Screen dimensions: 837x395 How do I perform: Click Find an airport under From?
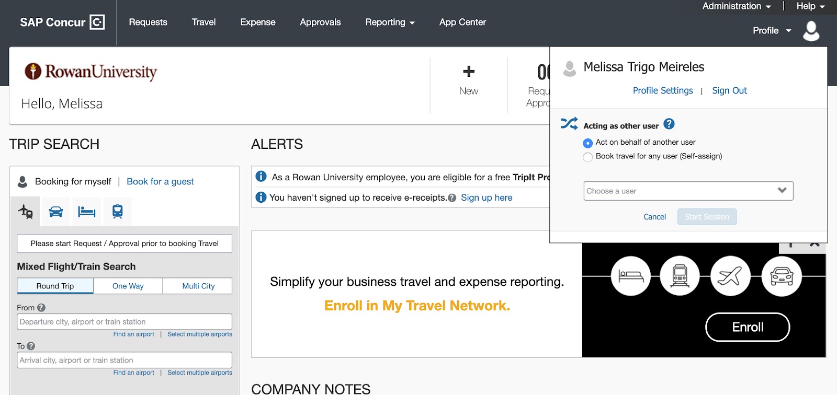click(x=133, y=334)
